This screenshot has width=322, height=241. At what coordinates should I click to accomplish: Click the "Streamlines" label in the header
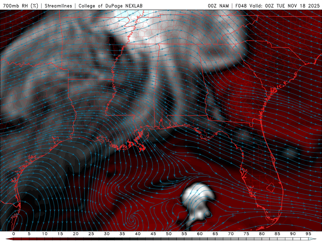58,6
